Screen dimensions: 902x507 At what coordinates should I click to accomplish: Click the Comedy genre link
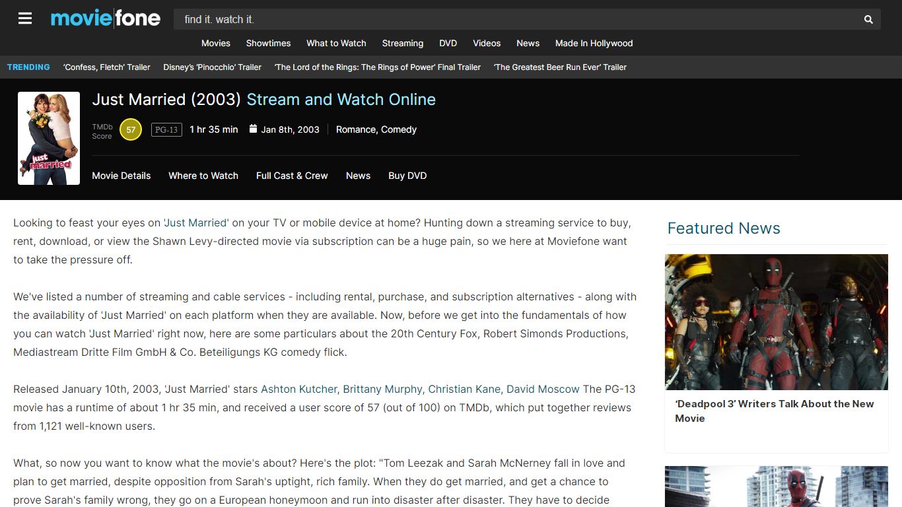[399, 129]
